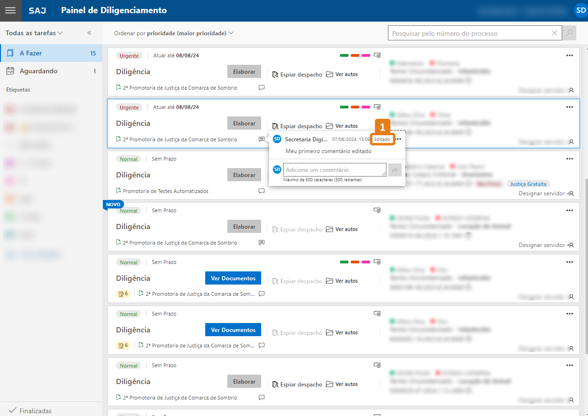The image size is (588, 416).
Task: Click the search magnifier icon button
Action: [x=569, y=33]
